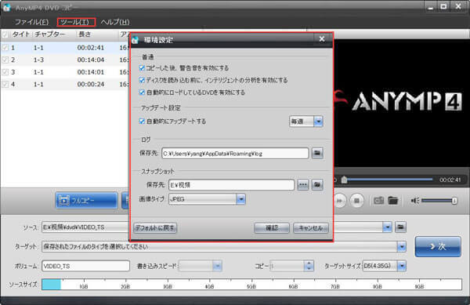Select the title row with length 00:14:04

point(64,60)
